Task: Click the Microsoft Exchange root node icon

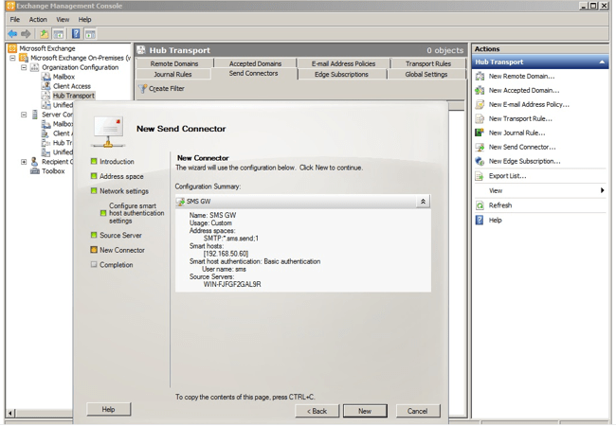Action: click(x=12, y=48)
